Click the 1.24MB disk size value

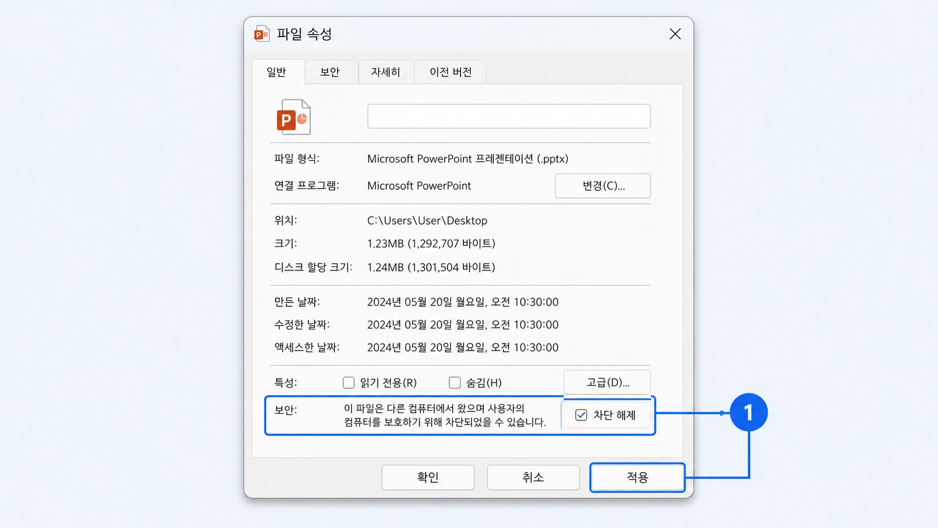(431, 267)
